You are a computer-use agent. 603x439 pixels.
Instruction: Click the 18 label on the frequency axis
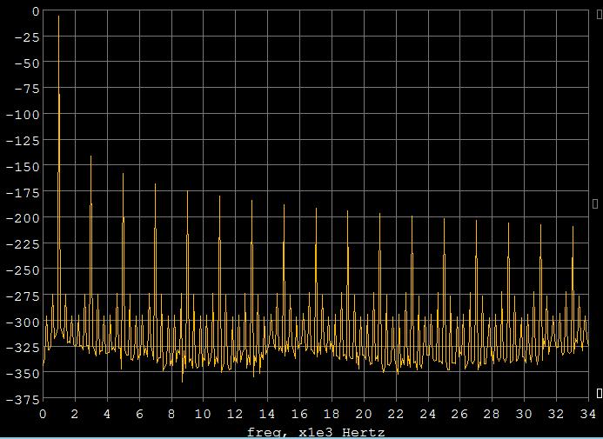[332, 414]
